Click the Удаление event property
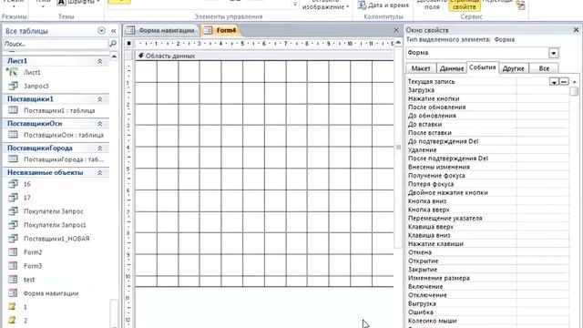Viewport: 583px width, 328px height. tap(488, 149)
